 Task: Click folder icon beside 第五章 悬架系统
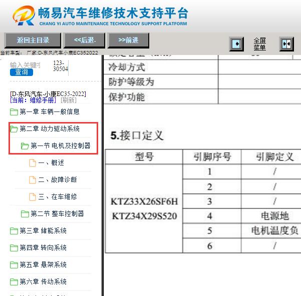point(14,265)
